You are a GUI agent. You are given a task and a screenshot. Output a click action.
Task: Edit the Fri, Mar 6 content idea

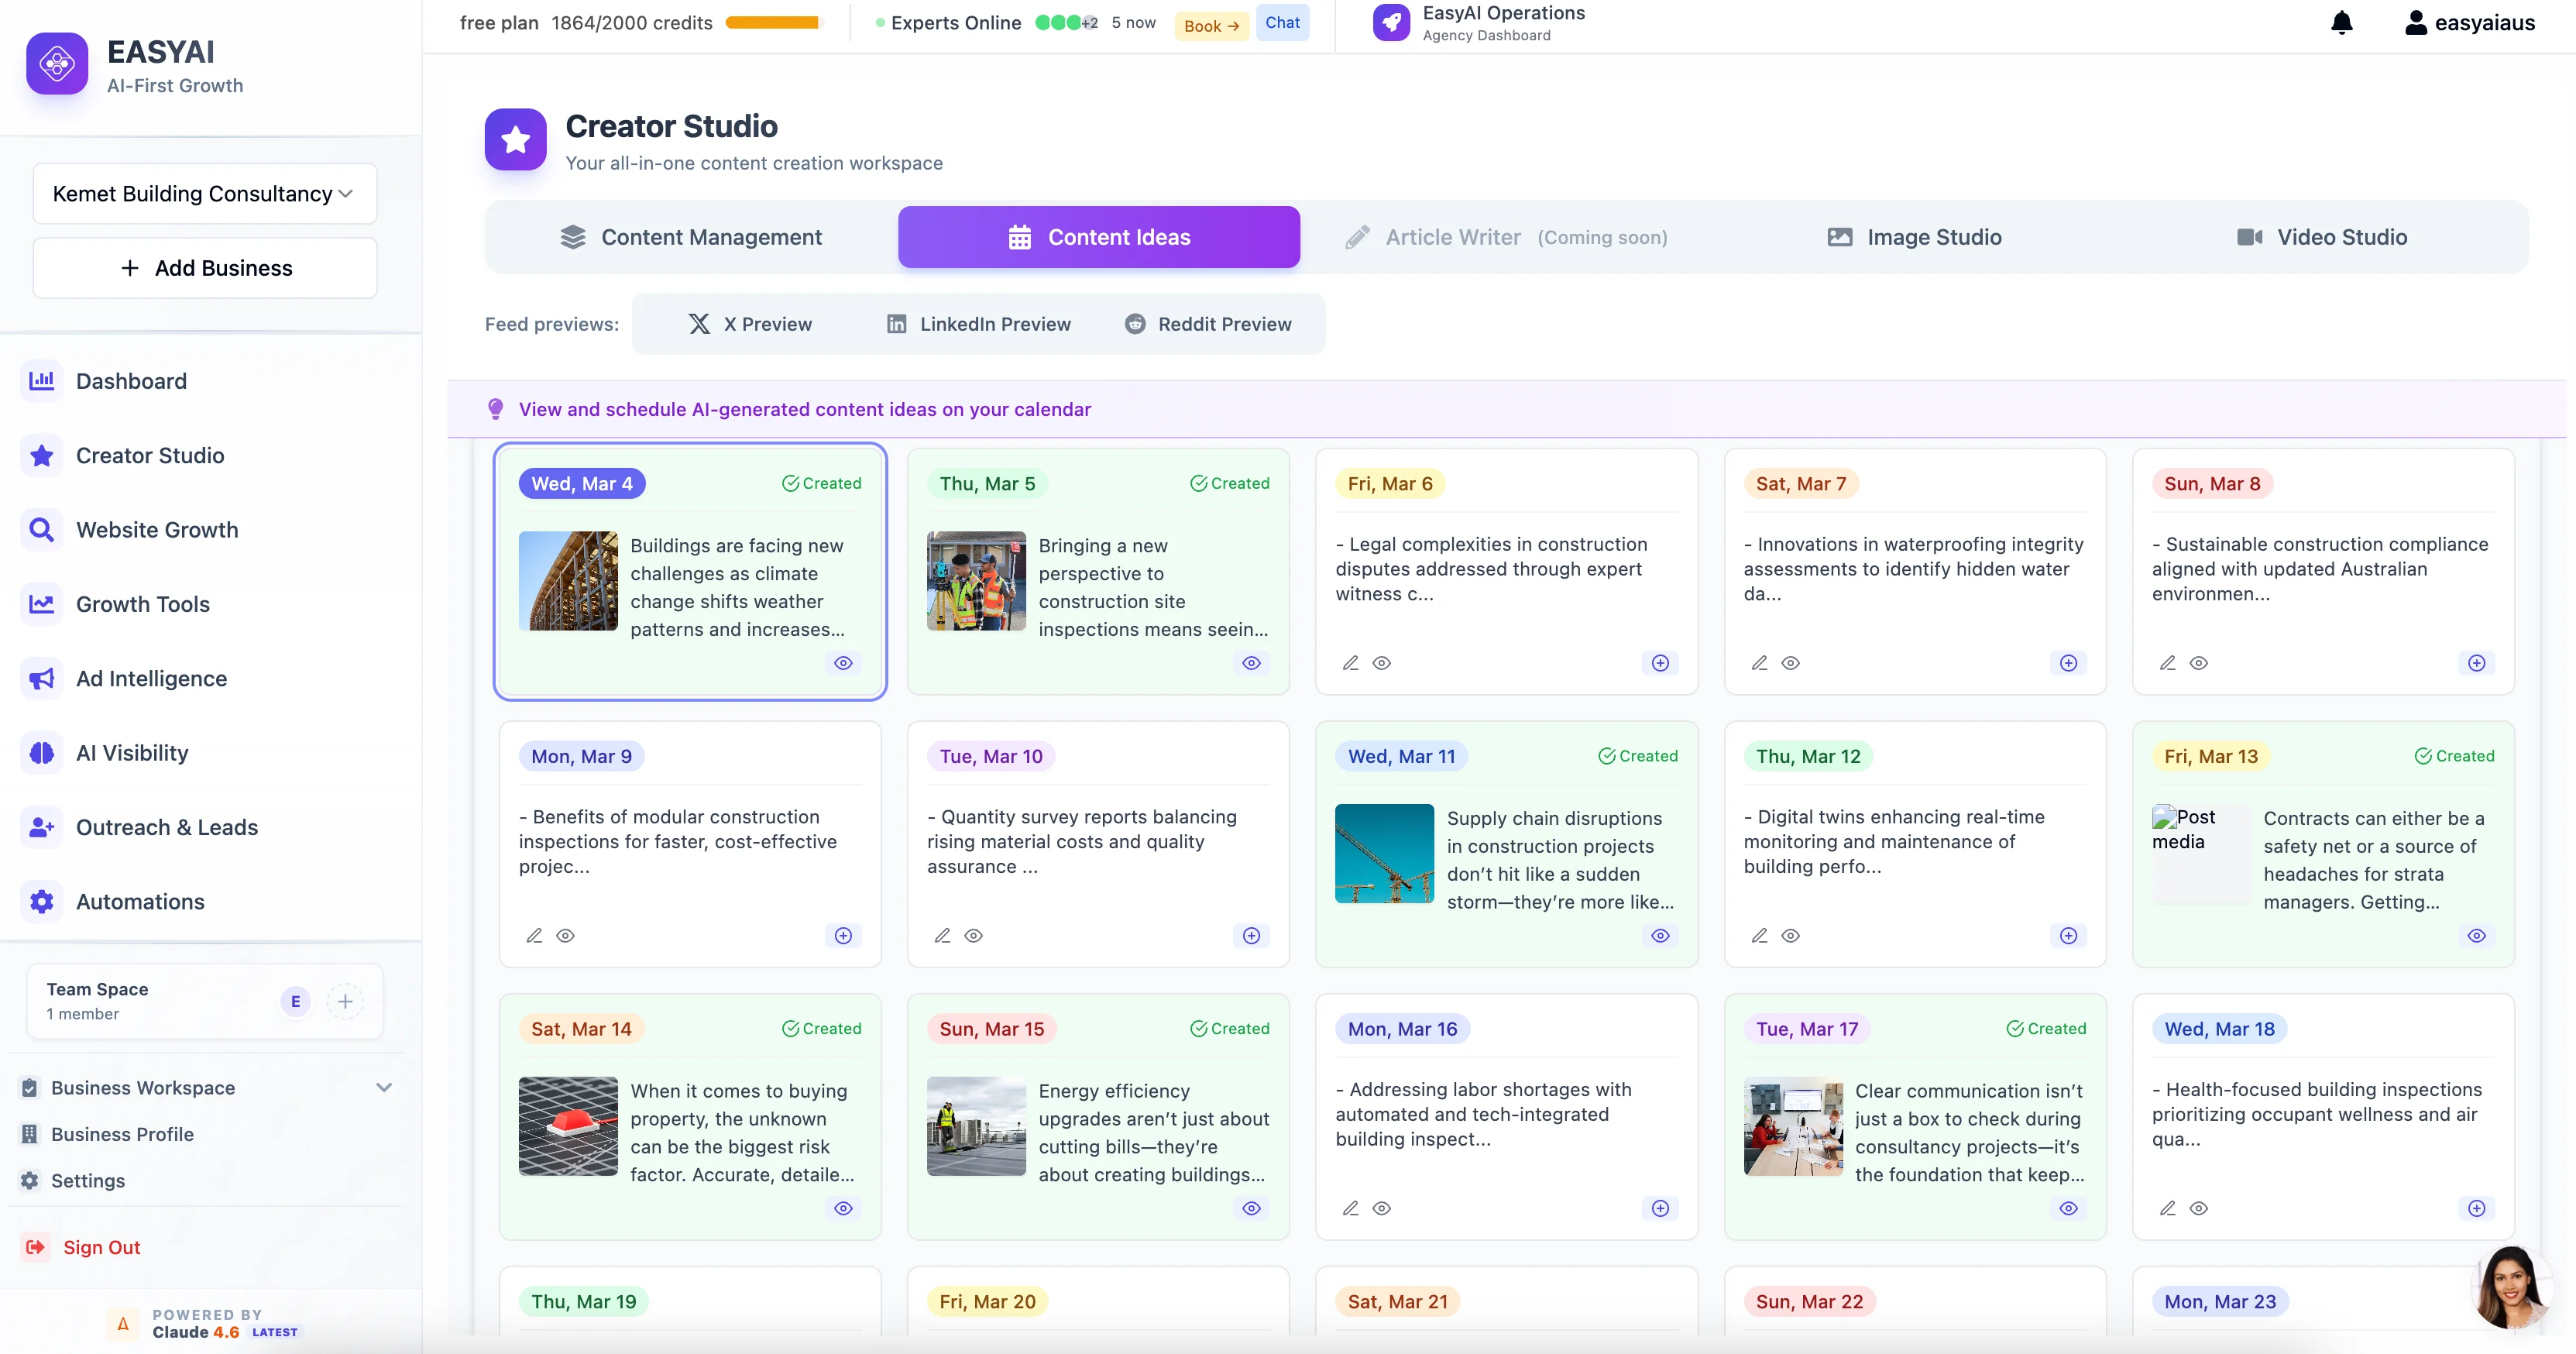click(1349, 662)
